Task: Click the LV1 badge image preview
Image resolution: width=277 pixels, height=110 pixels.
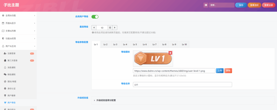Action: click(153, 58)
